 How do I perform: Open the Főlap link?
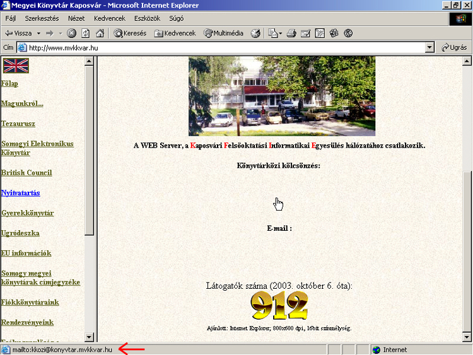(x=9, y=83)
